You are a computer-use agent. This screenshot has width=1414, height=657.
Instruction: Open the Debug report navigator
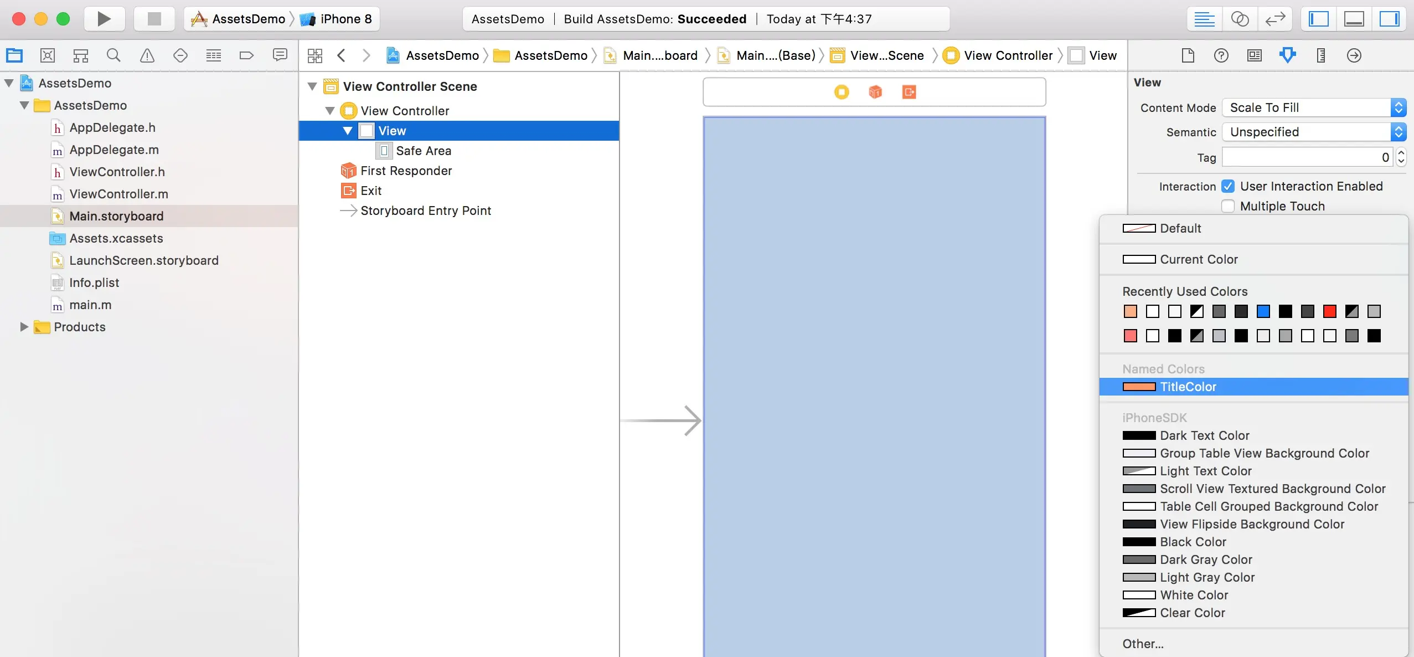point(280,55)
